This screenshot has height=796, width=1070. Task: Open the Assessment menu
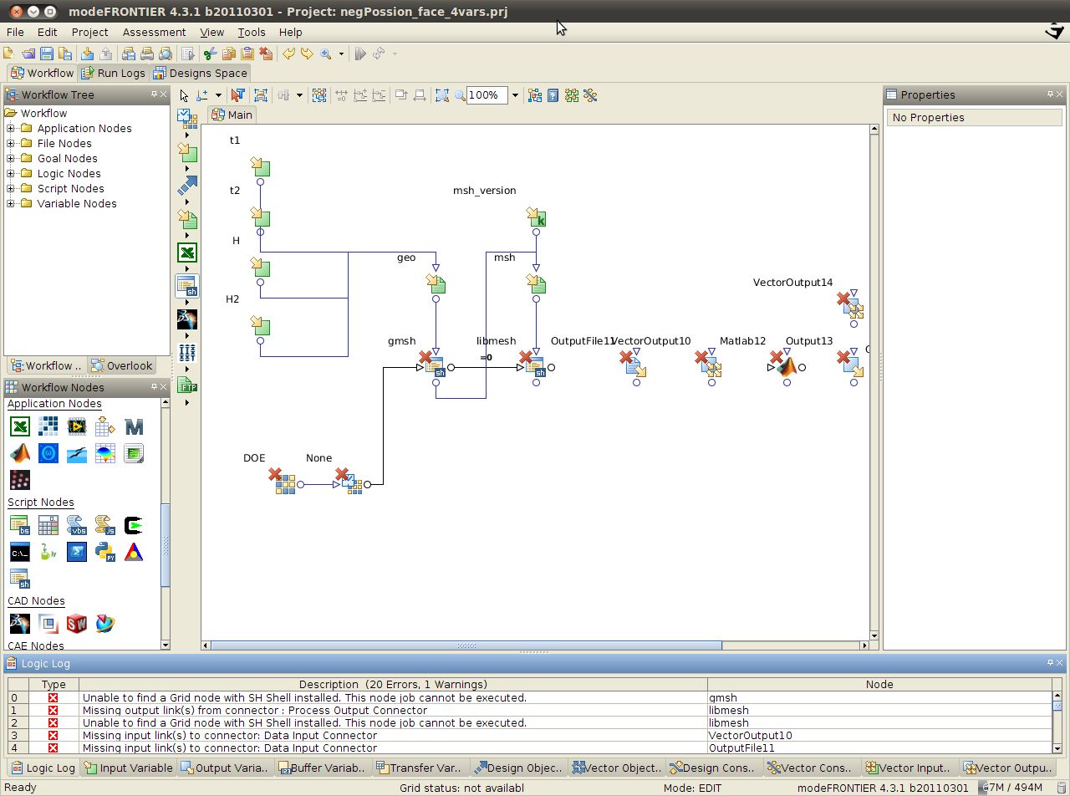[154, 32]
